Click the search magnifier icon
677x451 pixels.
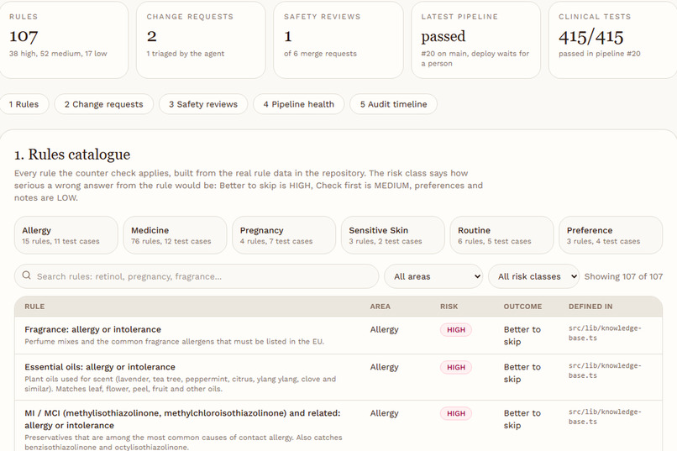(26, 275)
